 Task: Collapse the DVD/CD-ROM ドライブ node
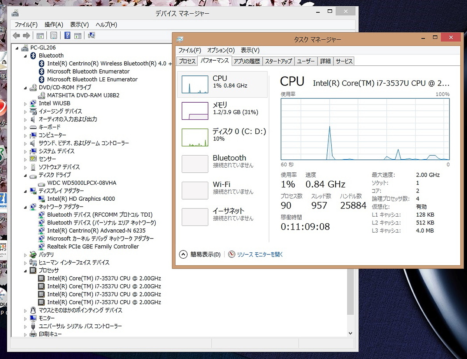point(26,88)
